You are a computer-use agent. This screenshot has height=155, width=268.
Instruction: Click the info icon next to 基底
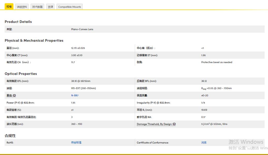coord(14,96)
